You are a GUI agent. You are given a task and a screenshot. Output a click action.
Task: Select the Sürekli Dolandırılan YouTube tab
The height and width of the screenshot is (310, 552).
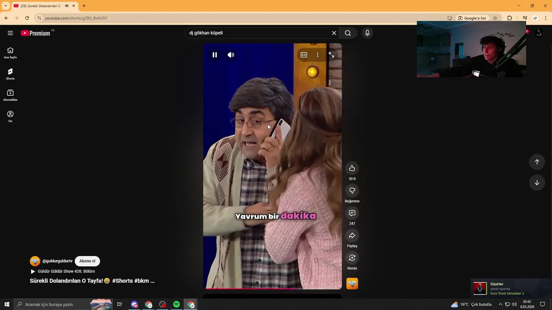[x=41, y=6]
